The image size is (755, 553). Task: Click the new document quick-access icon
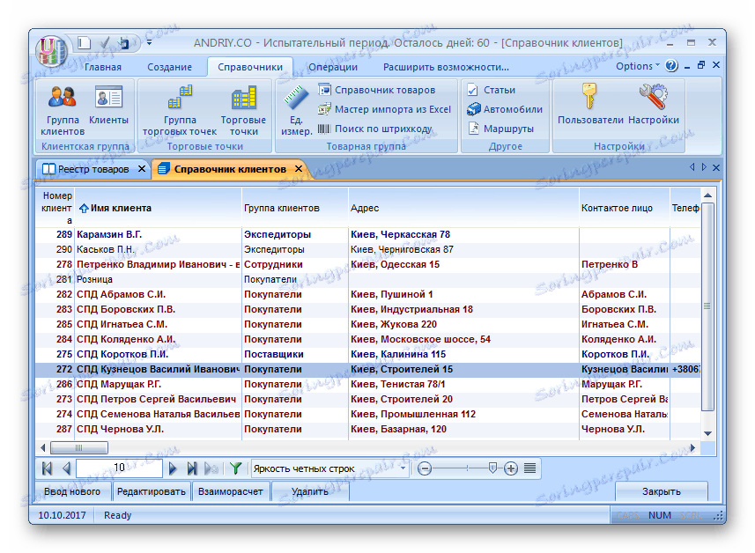[85, 43]
